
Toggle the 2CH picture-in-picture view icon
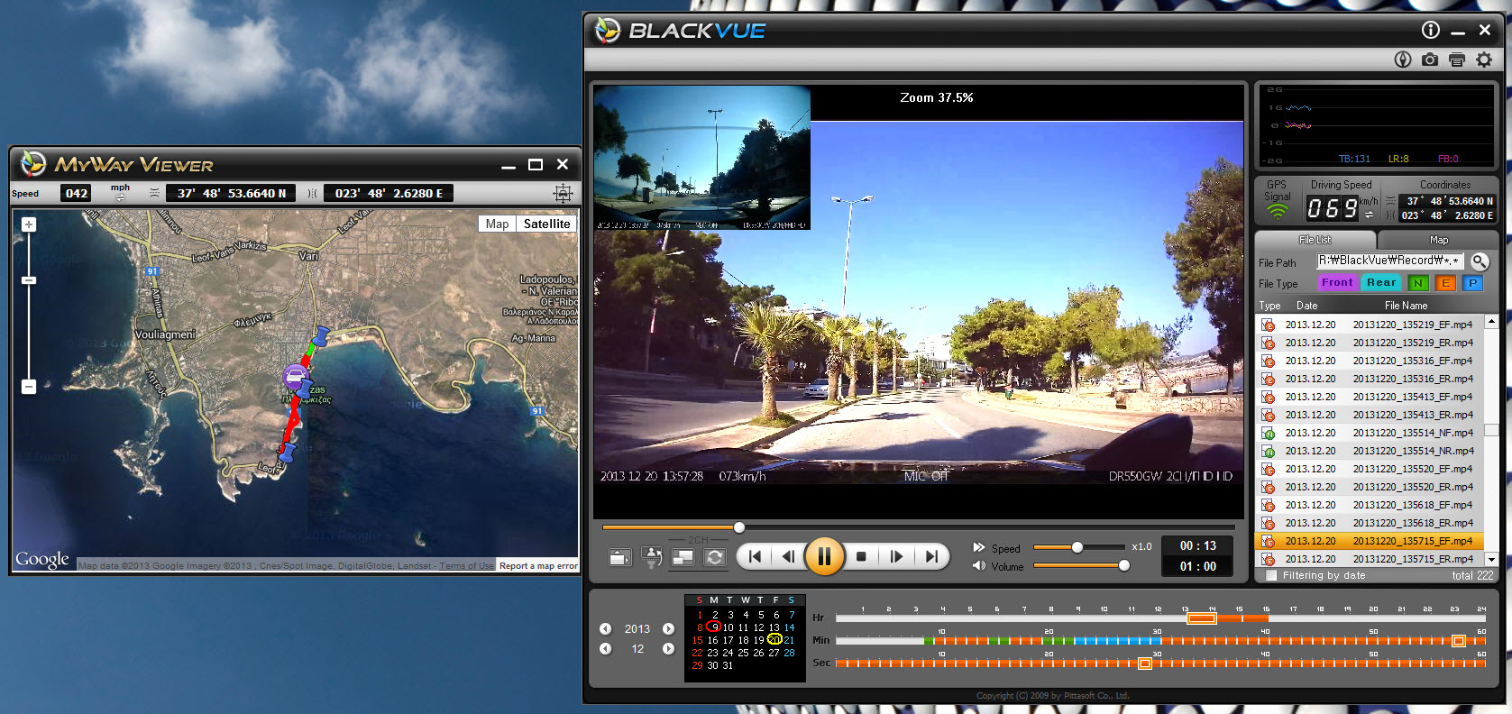[683, 557]
